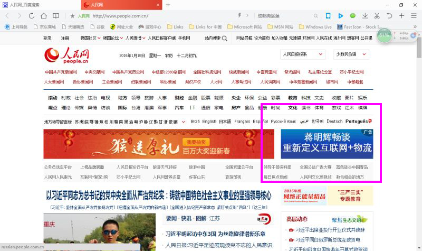The image size is (422, 251).
Task: Open the 国际 section
Action: click(122, 108)
